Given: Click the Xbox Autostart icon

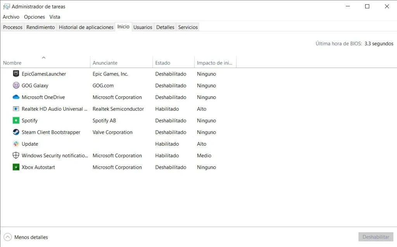Looking at the screenshot, I should [x=16, y=167].
